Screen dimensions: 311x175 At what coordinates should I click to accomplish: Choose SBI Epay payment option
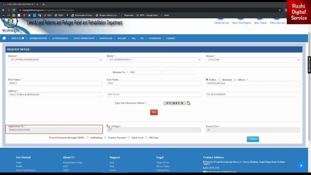coord(146,137)
